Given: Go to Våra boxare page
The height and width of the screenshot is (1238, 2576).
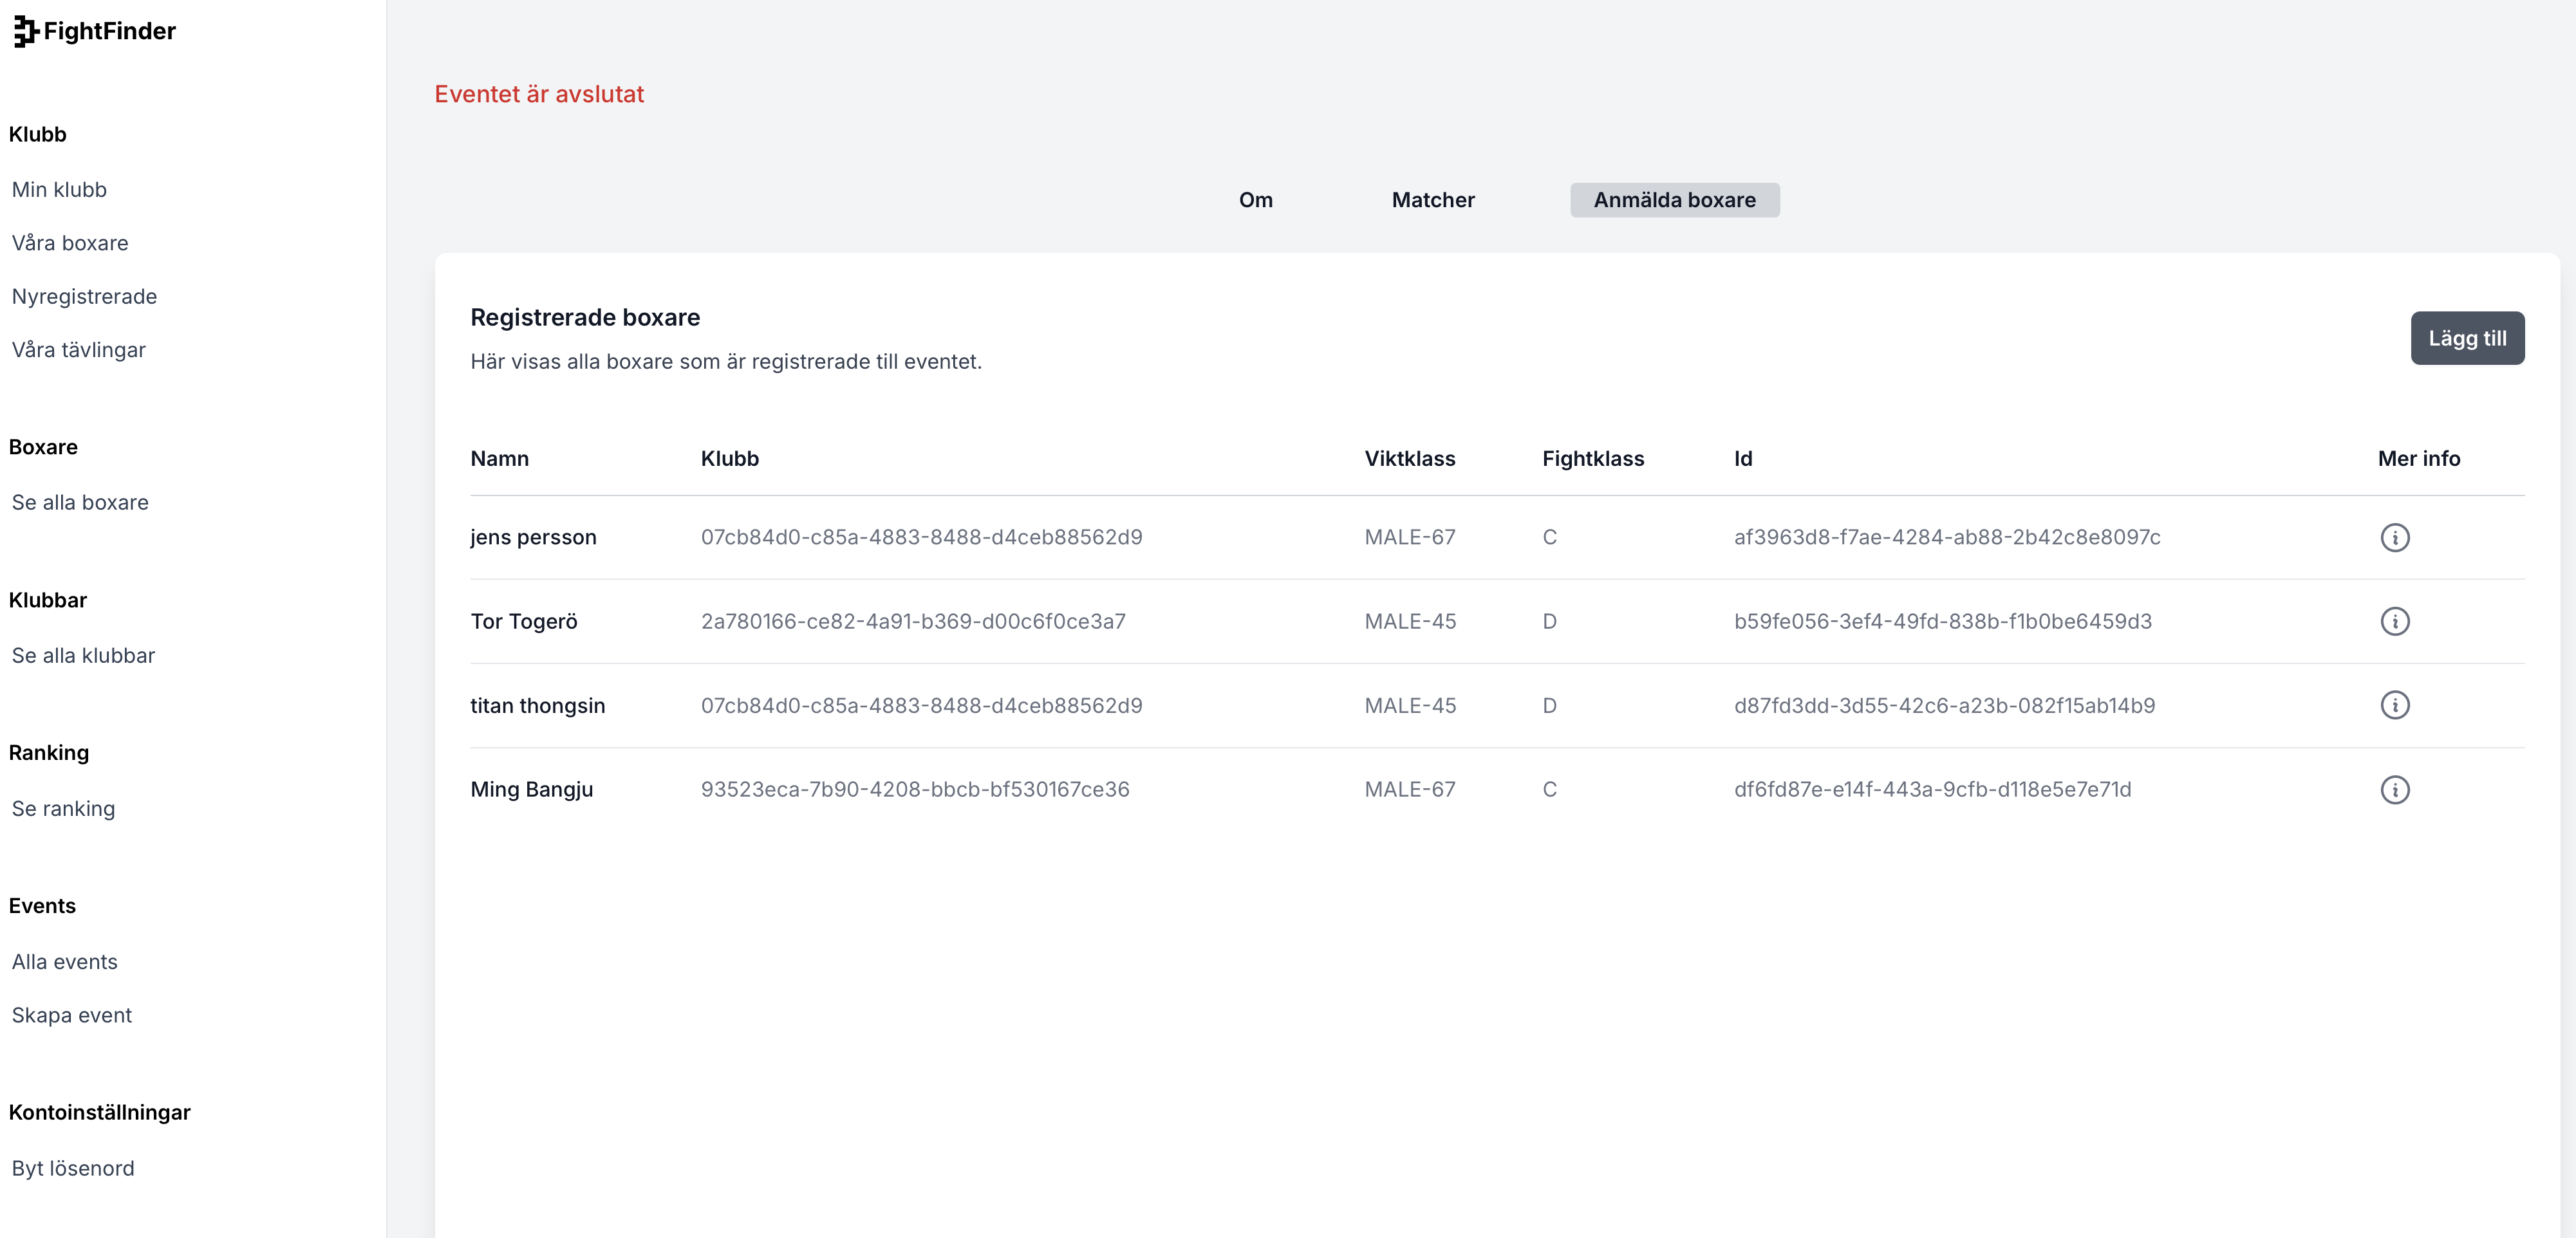Looking at the screenshot, I should [x=70, y=243].
